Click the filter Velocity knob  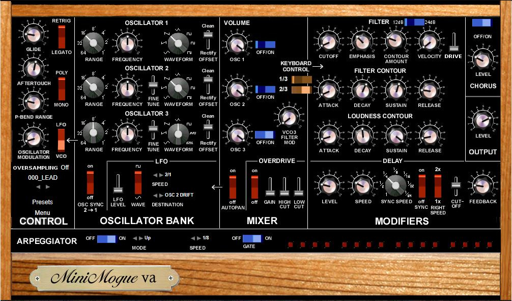(429, 41)
